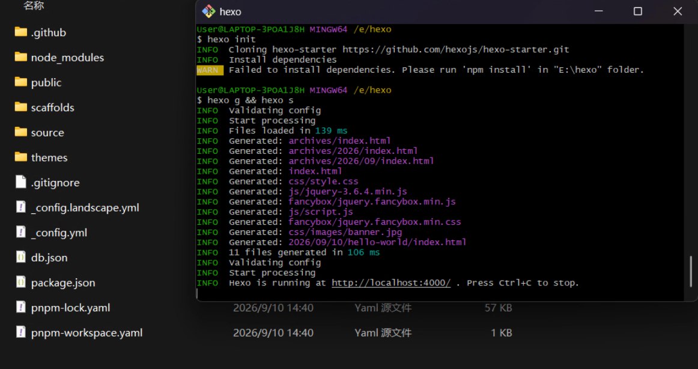698x369 pixels.
Task: Select the pnpm-lock.yaml file name
Action: click(x=70, y=308)
